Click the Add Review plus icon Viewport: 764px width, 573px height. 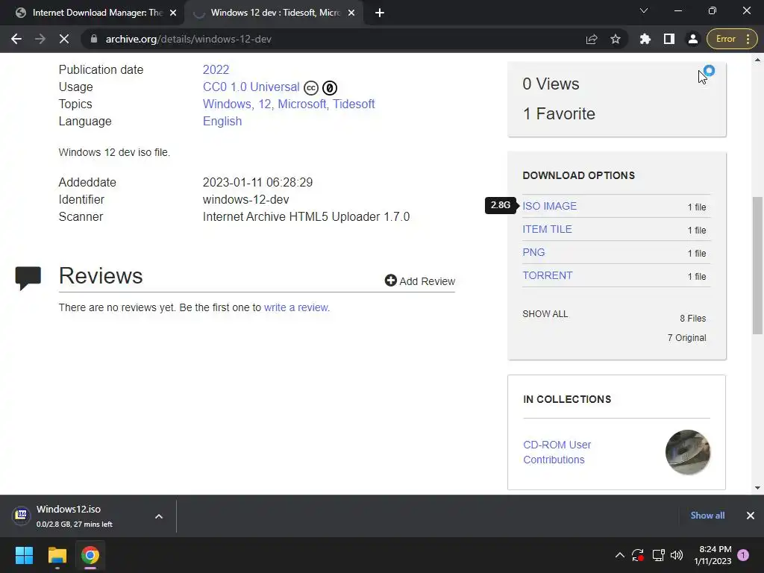tap(390, 281)
